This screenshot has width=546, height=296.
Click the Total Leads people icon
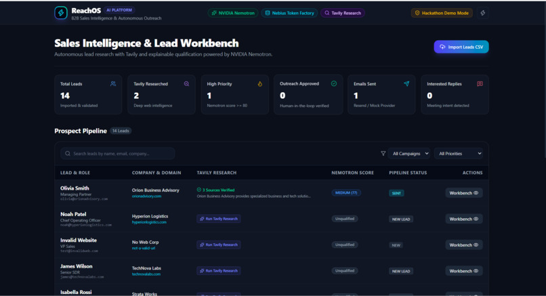tap(113, 83)
